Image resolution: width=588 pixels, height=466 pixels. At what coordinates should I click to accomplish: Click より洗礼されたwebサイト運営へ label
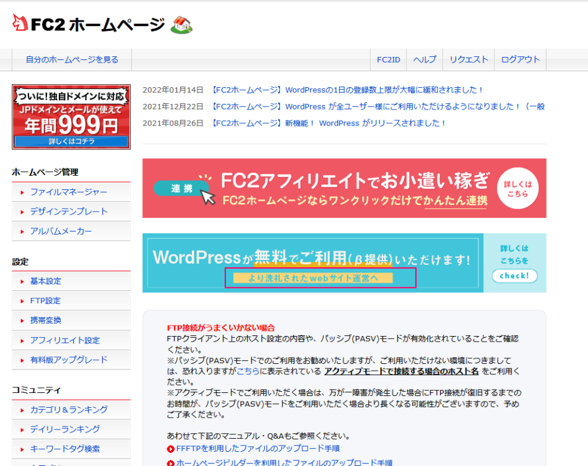313,278
